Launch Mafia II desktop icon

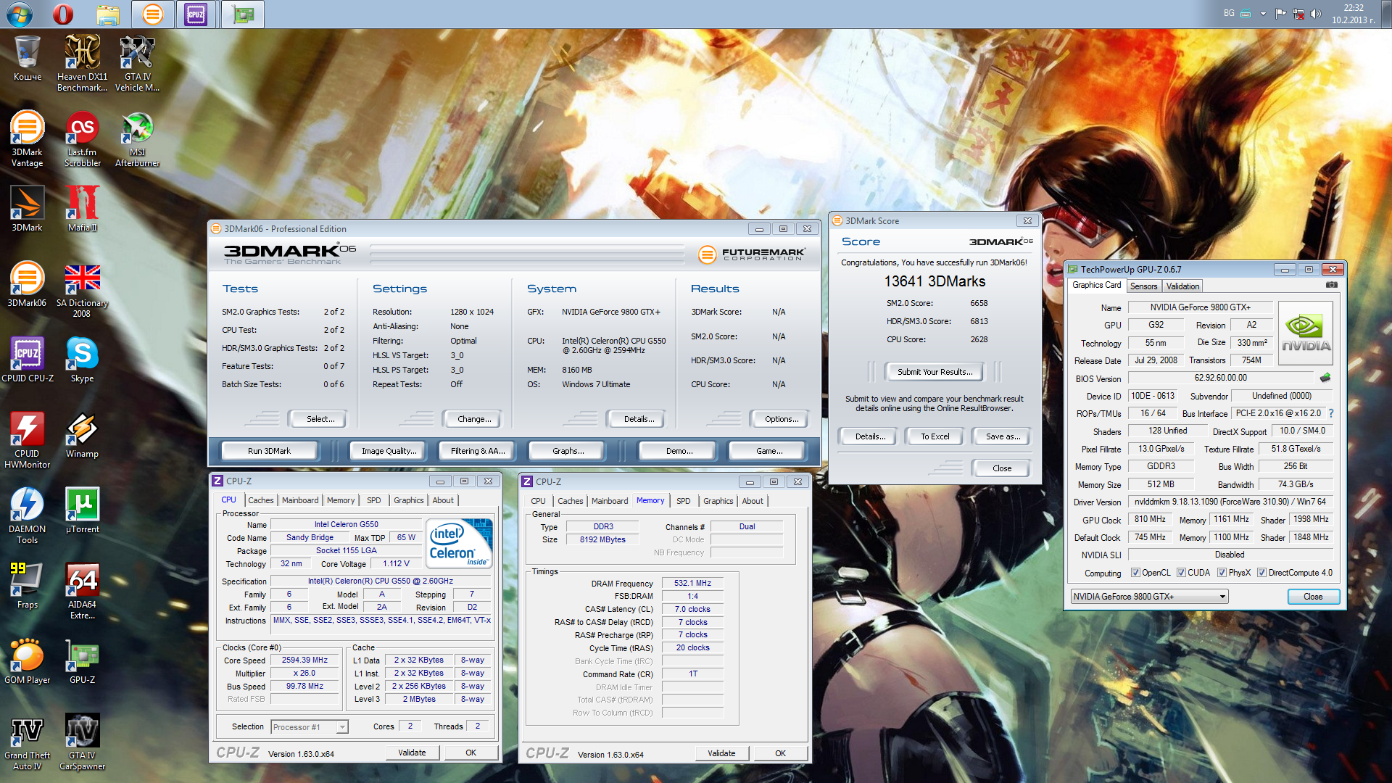click(x=82, y=209)
